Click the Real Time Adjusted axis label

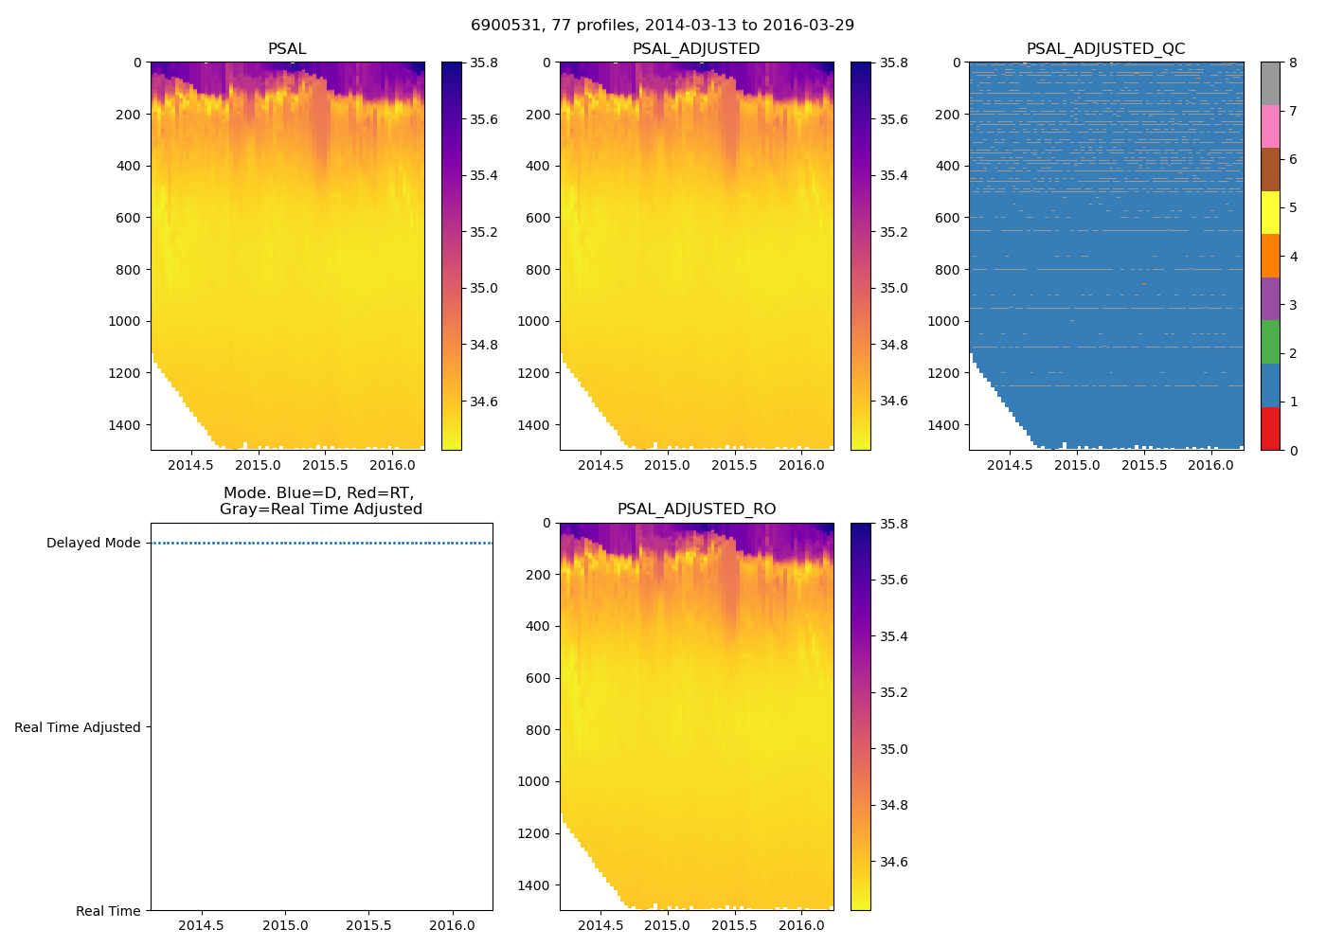[78, 727]
